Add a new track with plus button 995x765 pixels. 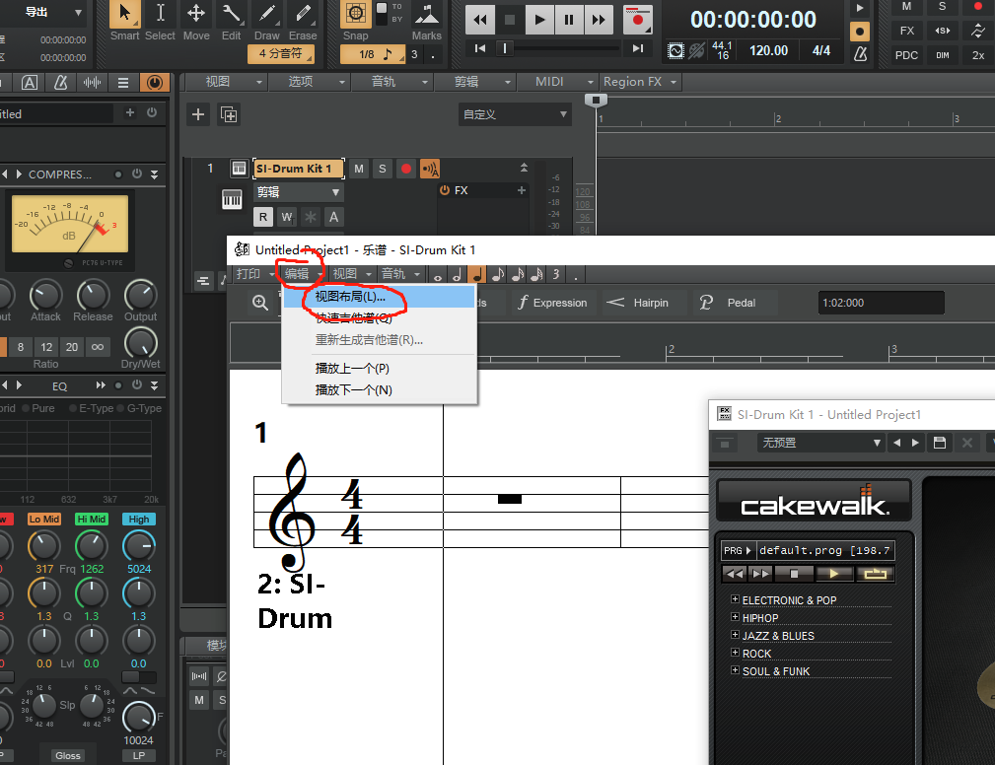coord(198,114)
